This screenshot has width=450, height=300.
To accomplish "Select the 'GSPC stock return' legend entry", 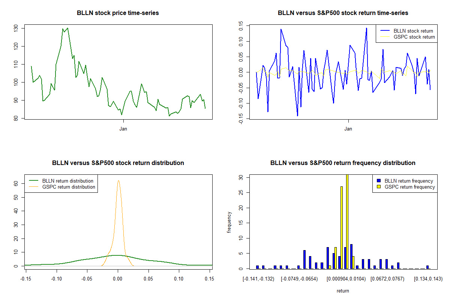I will tap(414, 37).
